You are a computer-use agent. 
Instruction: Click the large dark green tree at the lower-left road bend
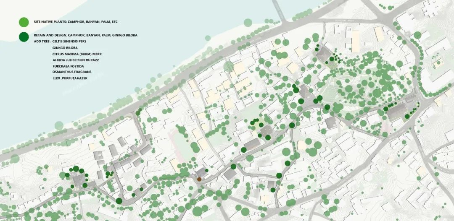(119, 201)
